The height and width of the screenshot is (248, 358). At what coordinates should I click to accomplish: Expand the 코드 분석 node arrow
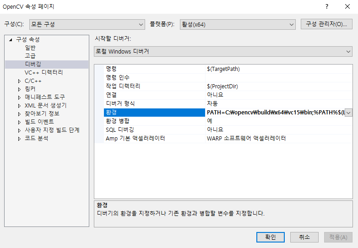pyautogui.click(x=19, y=139)
